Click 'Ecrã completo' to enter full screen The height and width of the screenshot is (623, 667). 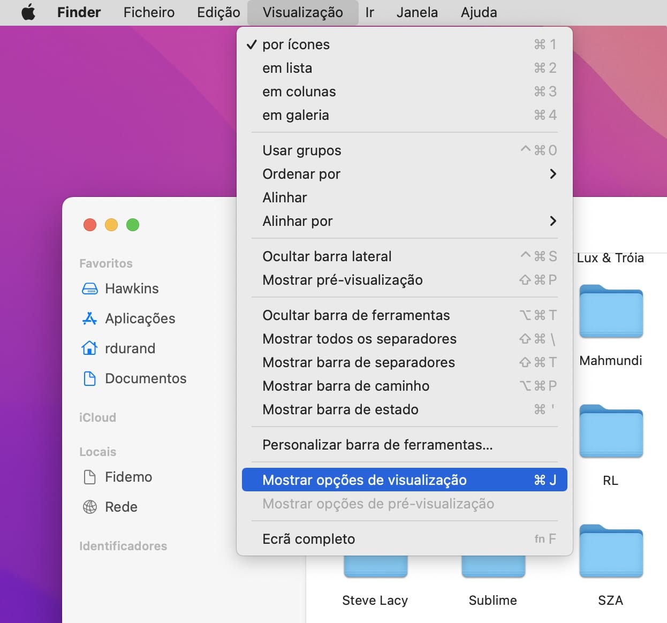click(308, 539)
